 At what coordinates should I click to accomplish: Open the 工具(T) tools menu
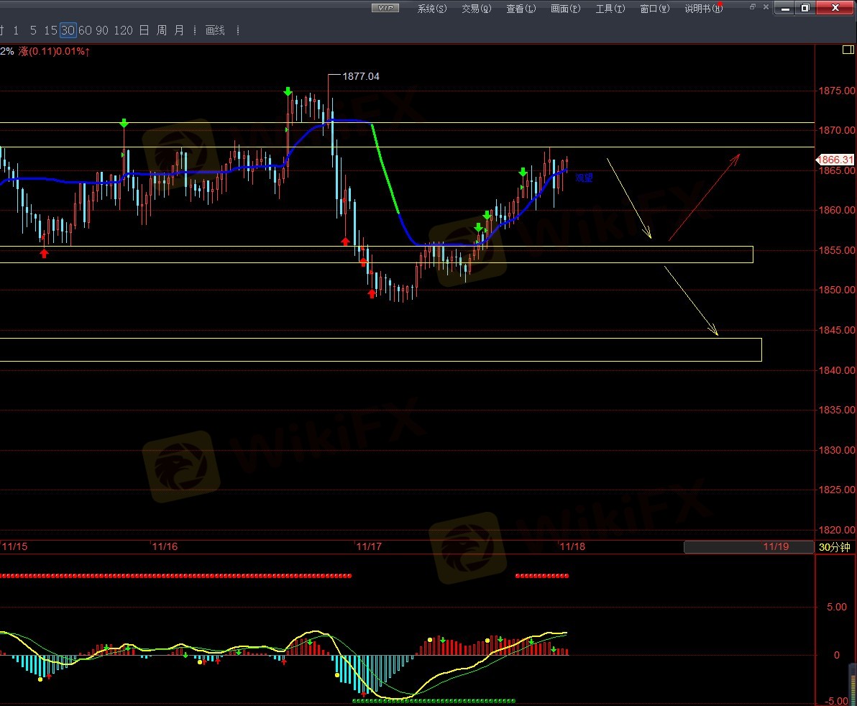point(610,9)
